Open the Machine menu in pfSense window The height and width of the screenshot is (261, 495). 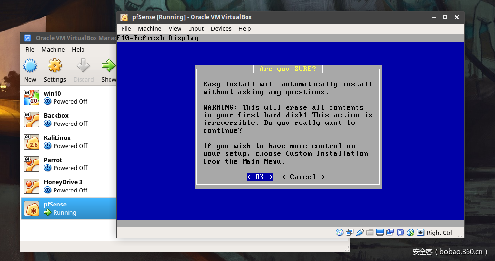[x=150, y=29]
